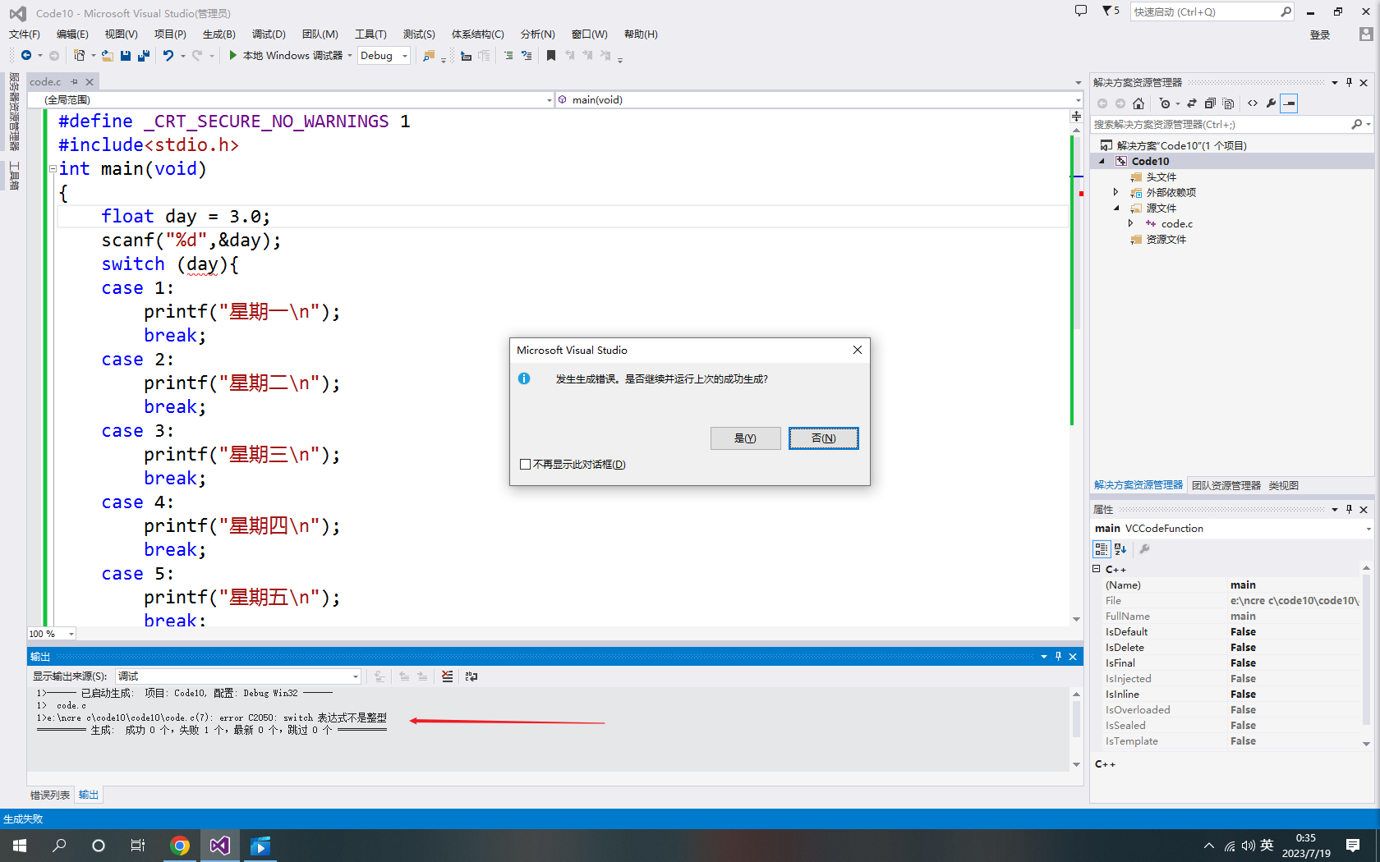Click Show All Files icon in Solution Explorer
This screenshot has width=1380, height=862.
click(1228, 103)
